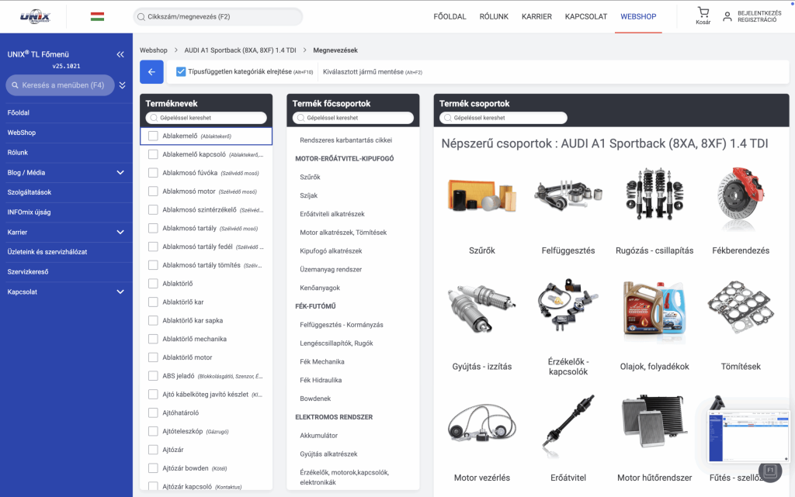Expand the Blog / Média sidebar menu
Image resolution: width=795 pixels, height=497 pixels.
(x=120, y=172)
